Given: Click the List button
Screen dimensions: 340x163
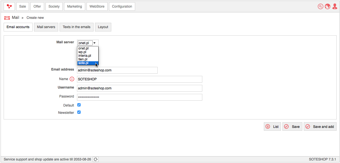Looking at the screenshot, I should (272, 127).
